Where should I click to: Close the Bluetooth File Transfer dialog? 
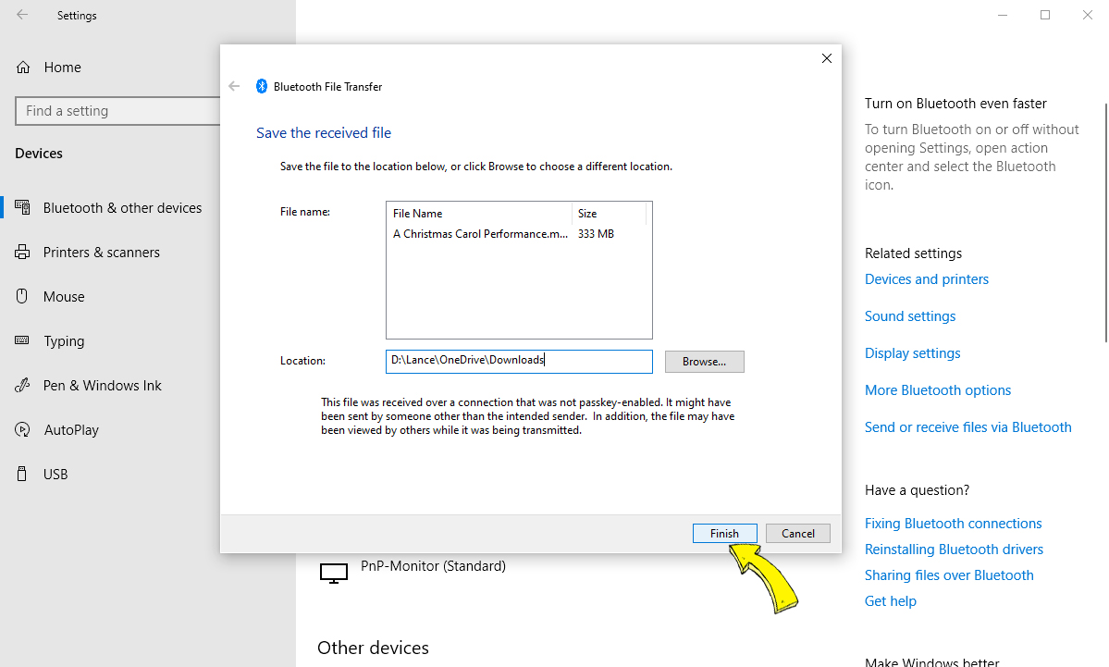(827, 58)
